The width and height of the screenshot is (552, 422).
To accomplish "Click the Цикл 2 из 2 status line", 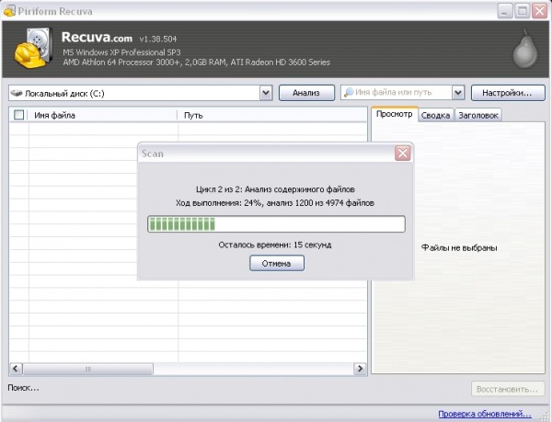I will pyautogui.click(x=275, y=189).
